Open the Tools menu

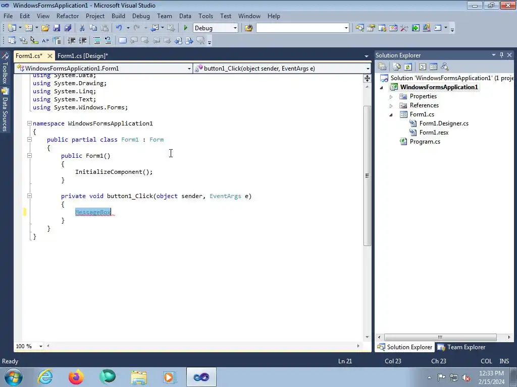point(205,16)
